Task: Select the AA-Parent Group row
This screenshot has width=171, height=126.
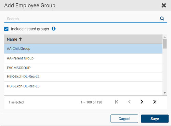Action: (83, 58)
